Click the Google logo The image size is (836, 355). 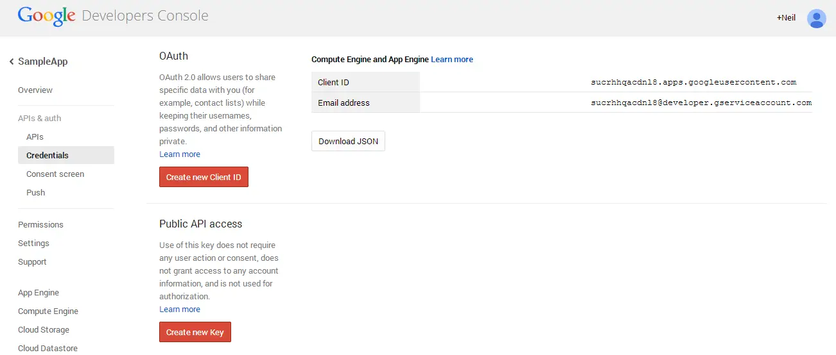[46, 16]
